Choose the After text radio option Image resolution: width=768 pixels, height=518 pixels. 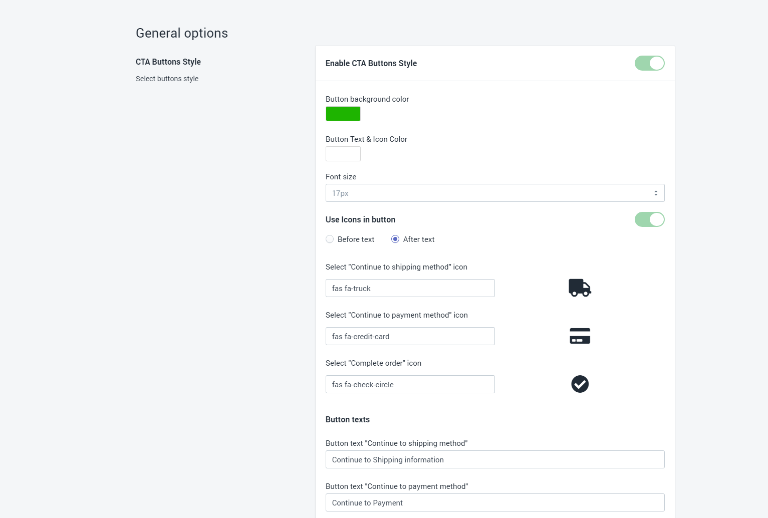395,239
